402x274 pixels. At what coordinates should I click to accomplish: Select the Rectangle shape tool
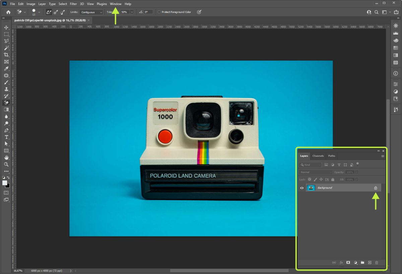6,151
